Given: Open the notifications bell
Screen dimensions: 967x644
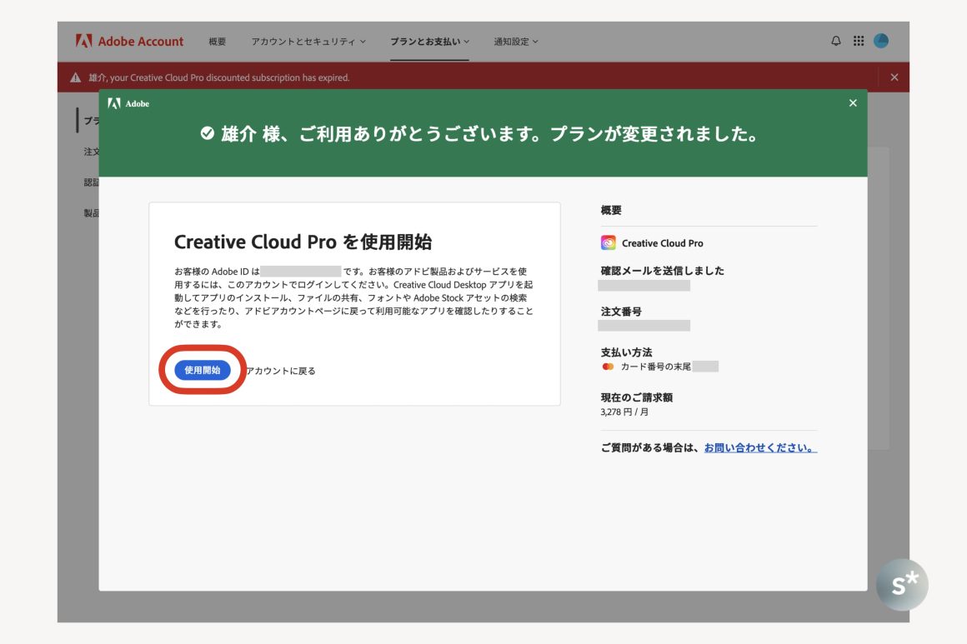Looking at the screenshot, I should (x=836, y=41).
